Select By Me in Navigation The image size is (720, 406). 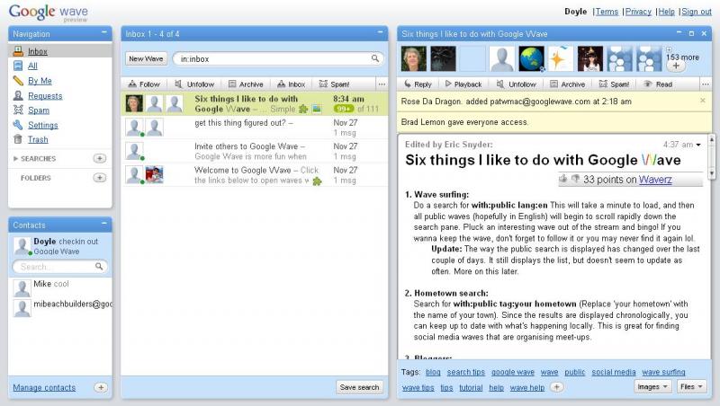[x=40, y=81]
